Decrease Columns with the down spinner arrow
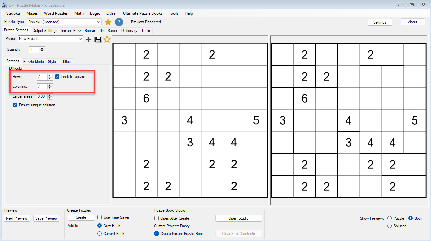Image resolution: width=431 pixels, height=241 pixels. [50, 88]
